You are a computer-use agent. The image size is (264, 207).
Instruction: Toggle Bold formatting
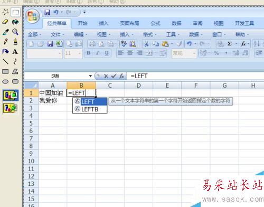click(89, 53)
